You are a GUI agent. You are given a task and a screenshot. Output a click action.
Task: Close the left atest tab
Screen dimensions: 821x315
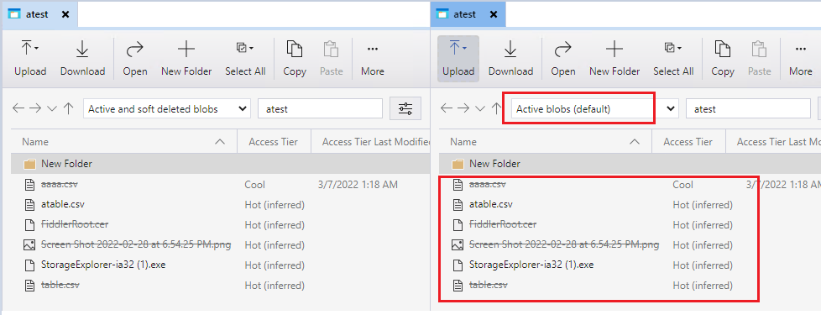65,14
